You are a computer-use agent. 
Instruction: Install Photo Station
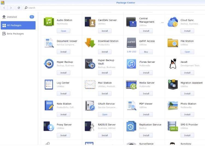pyautogui.click(x=187, y=114)
